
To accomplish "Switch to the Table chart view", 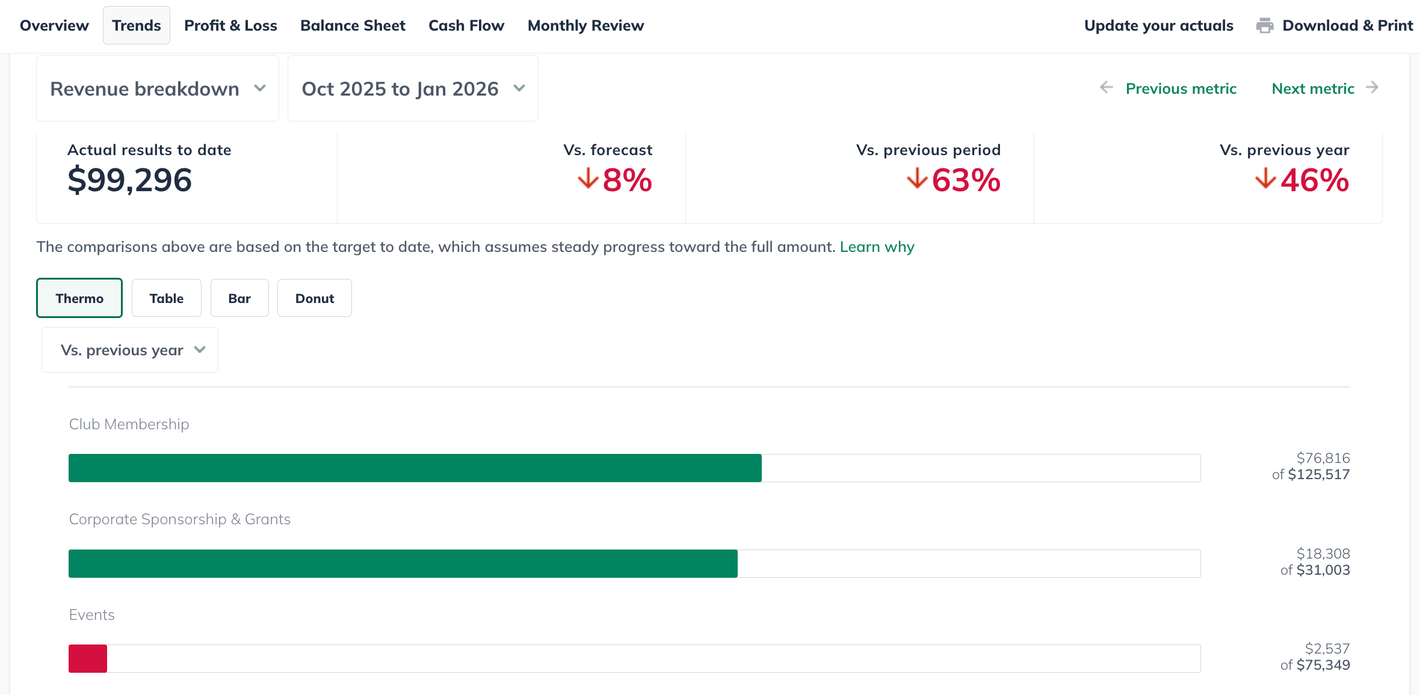I will [x=167, y=298].
